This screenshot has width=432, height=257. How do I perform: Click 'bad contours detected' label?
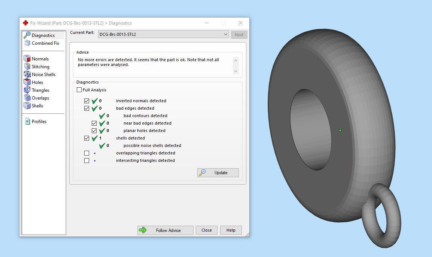click(x=145, y=116)
